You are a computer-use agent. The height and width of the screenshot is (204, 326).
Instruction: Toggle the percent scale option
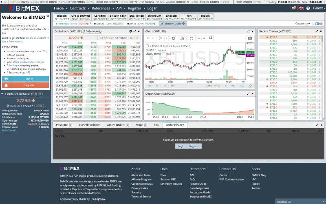pyautogui.click(x=226, y=86)
